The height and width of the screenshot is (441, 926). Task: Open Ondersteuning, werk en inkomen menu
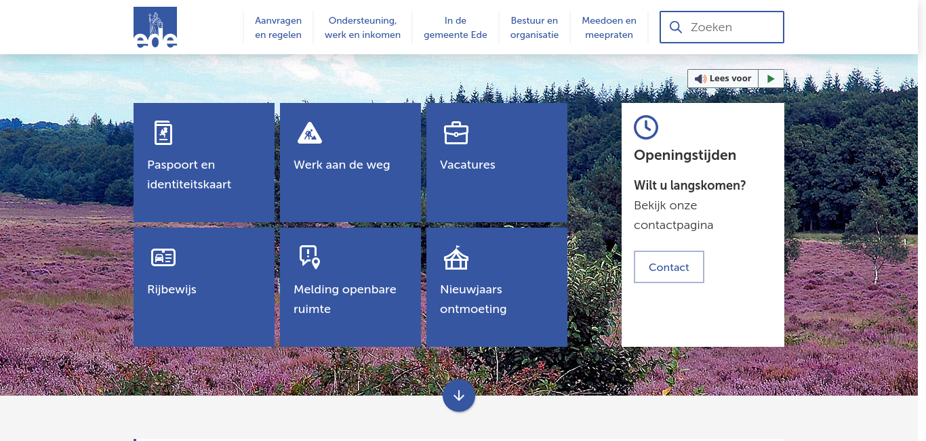(x=363, y=28)
